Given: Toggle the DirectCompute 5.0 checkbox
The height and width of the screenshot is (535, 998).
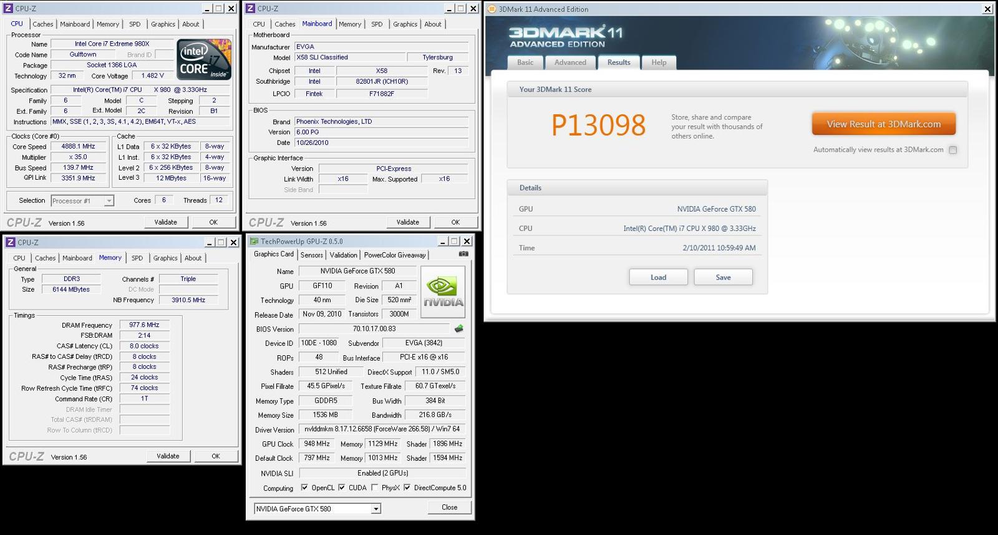Looking at the screenshot, I should click(x=407, y=488).
